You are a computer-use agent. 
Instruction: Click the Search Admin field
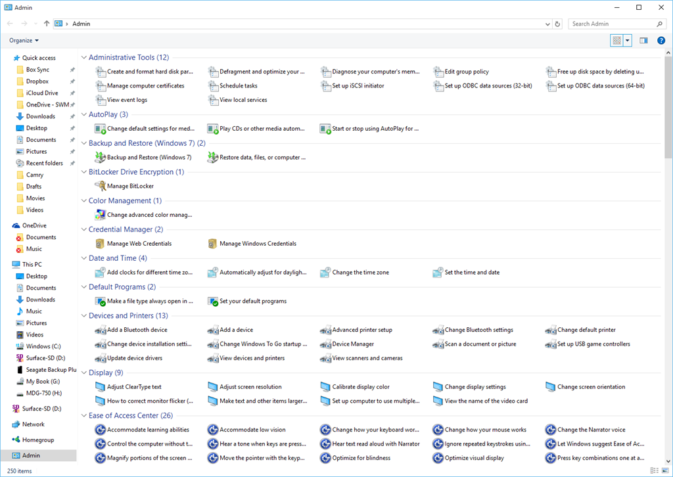(x=611, y=24)
